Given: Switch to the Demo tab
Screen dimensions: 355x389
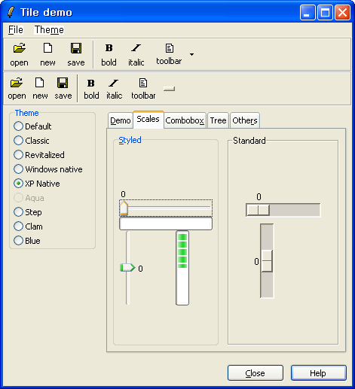Looking at the screenshot, I should click(x=121, y=120).
